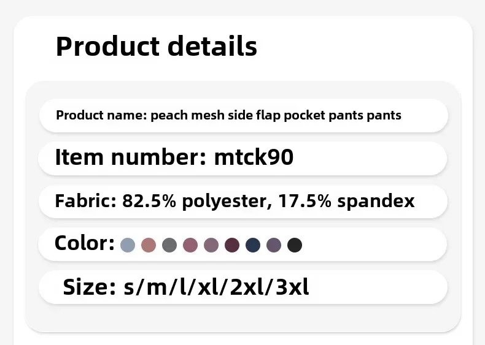Pick the medium gray color swatch
The height and width of the screenshot is (345, 485).
pyautogui.click(x=169, y=245)
